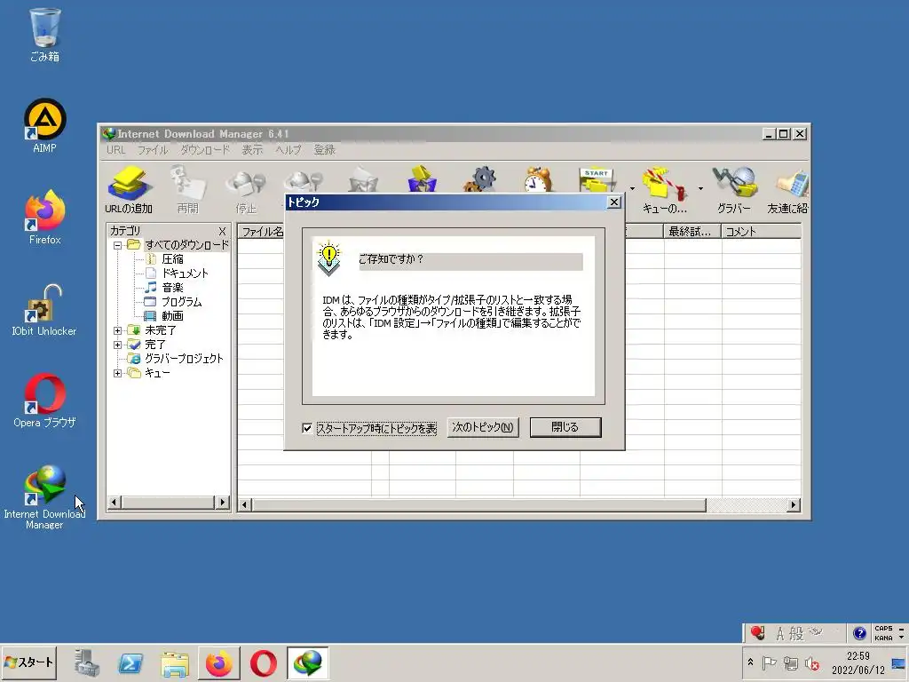Image resolution: width=909 pixels, height=682 pixels.
Task: Show hidden tray icons chevron
Action: click(x=750, y=662)
